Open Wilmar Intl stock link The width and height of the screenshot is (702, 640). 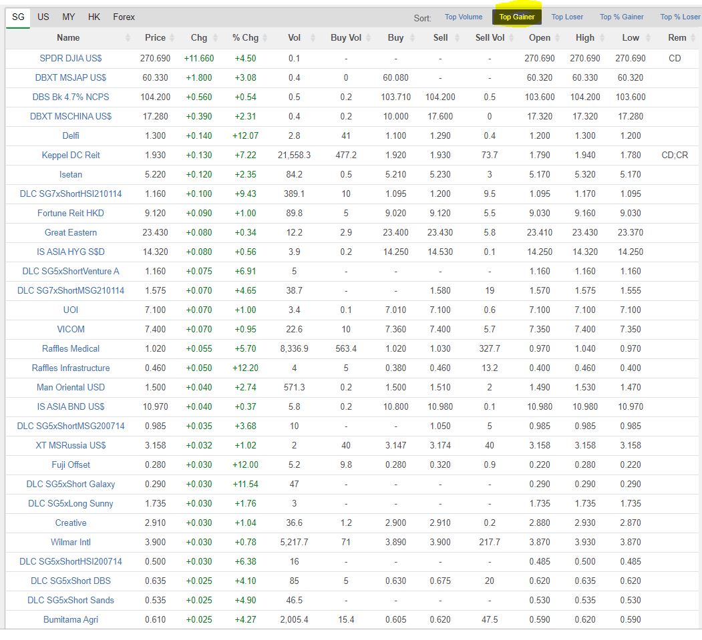pyautogui.click(x=71, y=543)
